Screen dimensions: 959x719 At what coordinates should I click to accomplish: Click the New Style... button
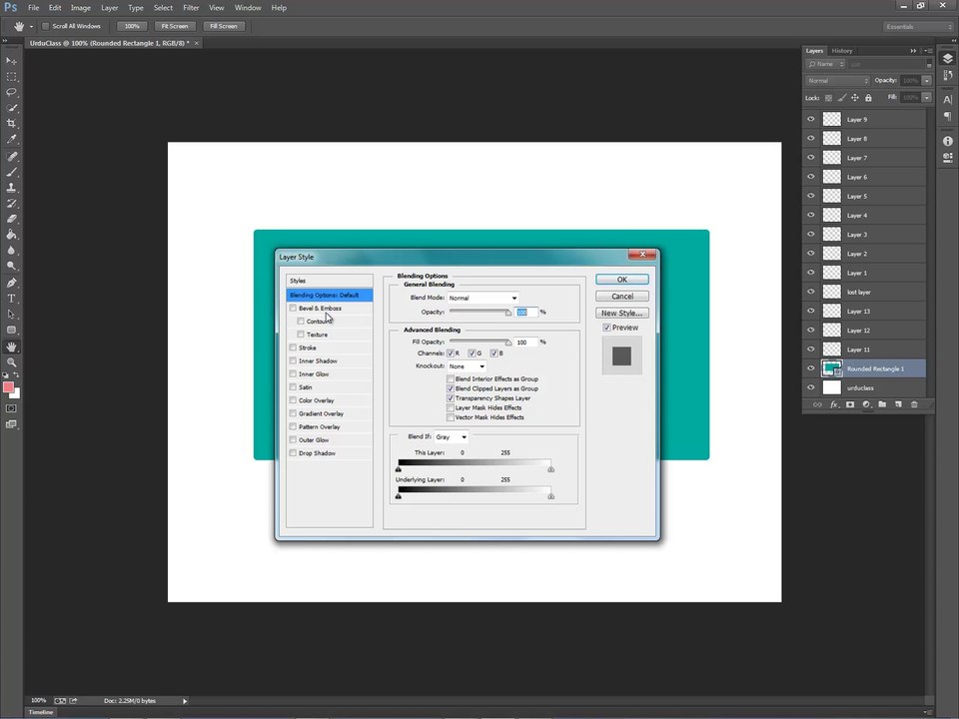(x=622, y=313)
